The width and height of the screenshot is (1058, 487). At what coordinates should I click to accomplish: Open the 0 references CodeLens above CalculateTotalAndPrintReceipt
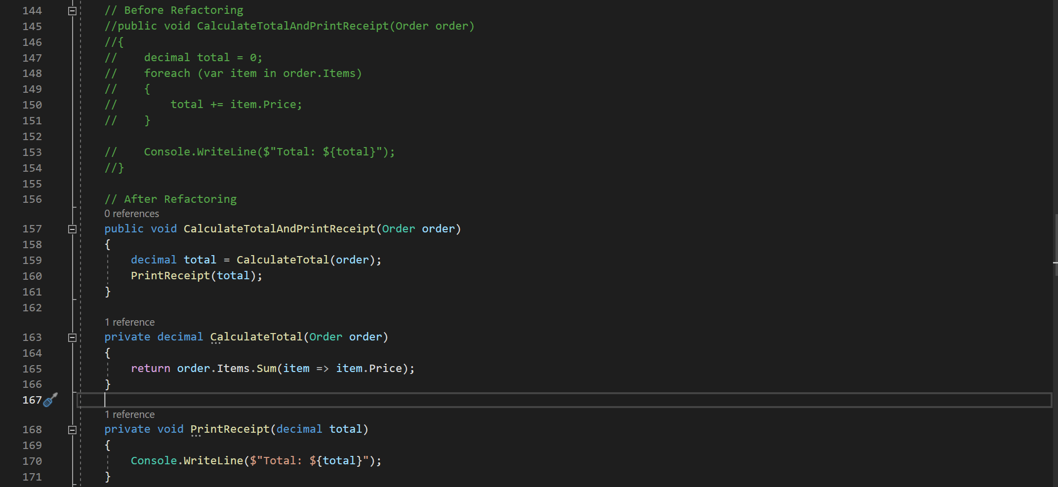131,213
